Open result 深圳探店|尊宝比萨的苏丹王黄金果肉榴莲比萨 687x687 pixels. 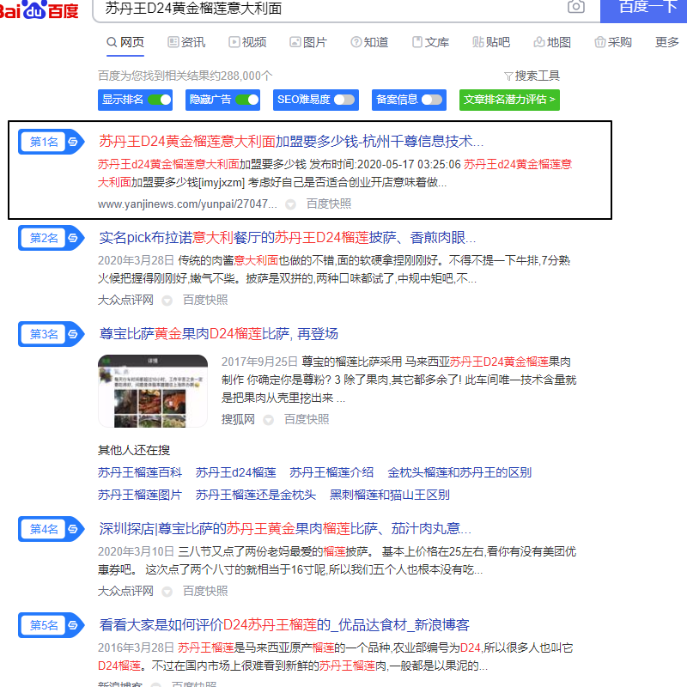click(285, 528)
